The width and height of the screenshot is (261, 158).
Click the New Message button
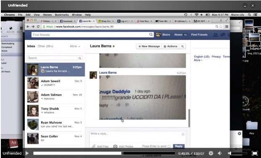pos(149,47)
